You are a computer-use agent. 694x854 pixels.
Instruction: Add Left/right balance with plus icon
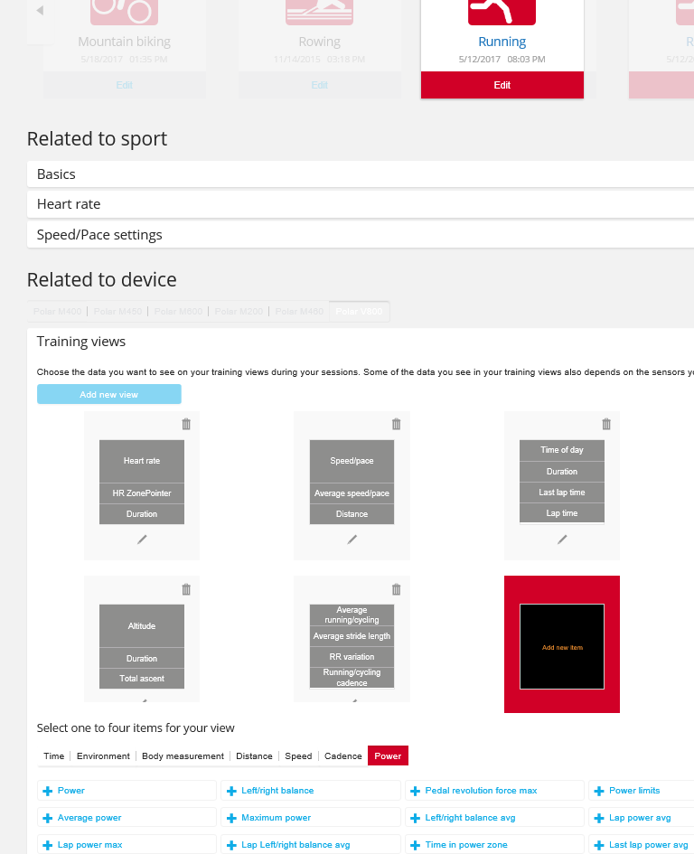tap(231, 791)
